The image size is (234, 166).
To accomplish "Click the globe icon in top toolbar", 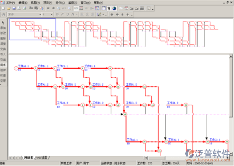I will 115,8.
